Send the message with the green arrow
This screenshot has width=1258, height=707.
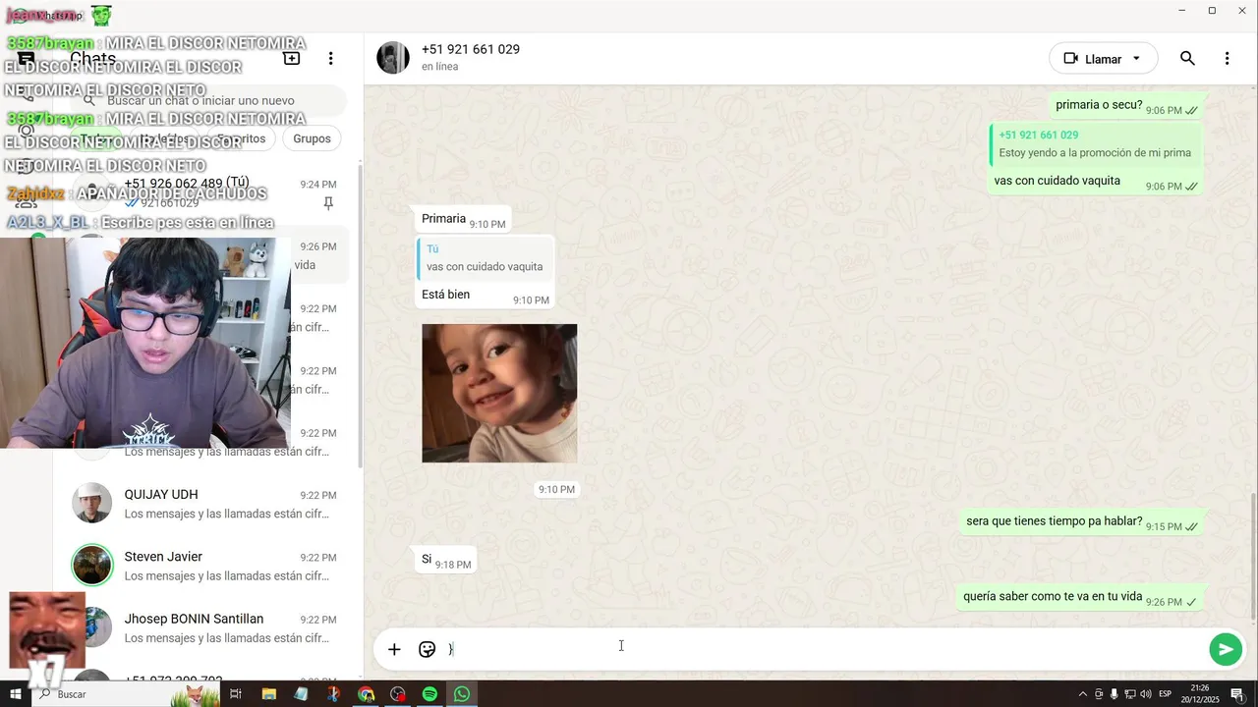[x=1226, y=649]
